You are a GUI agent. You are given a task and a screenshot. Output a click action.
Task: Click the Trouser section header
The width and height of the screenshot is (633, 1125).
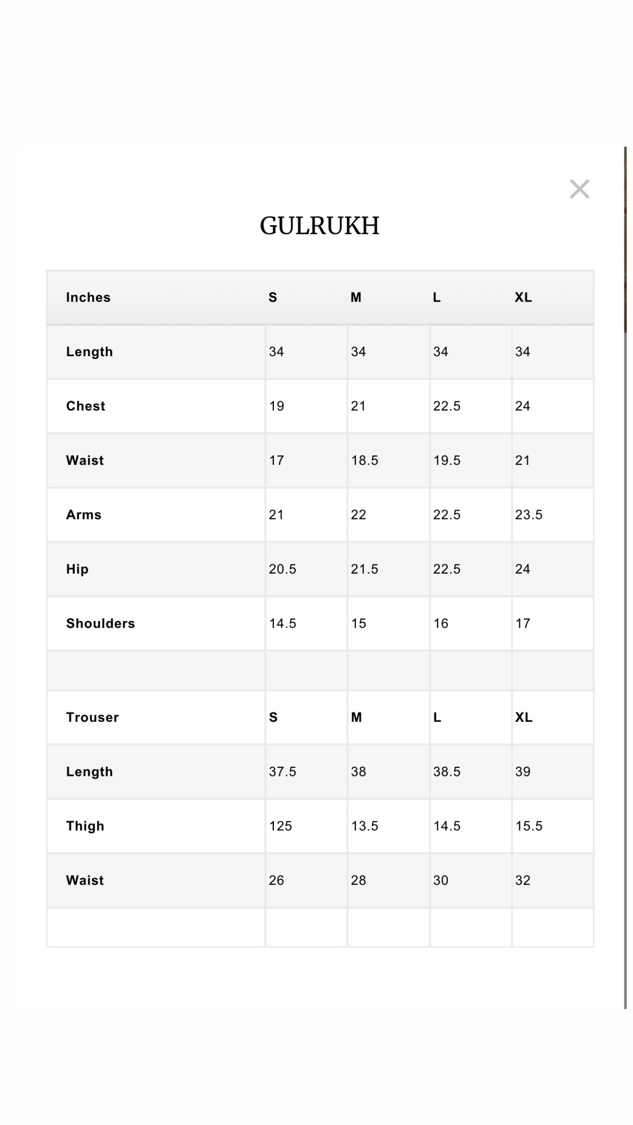point(93,717)
